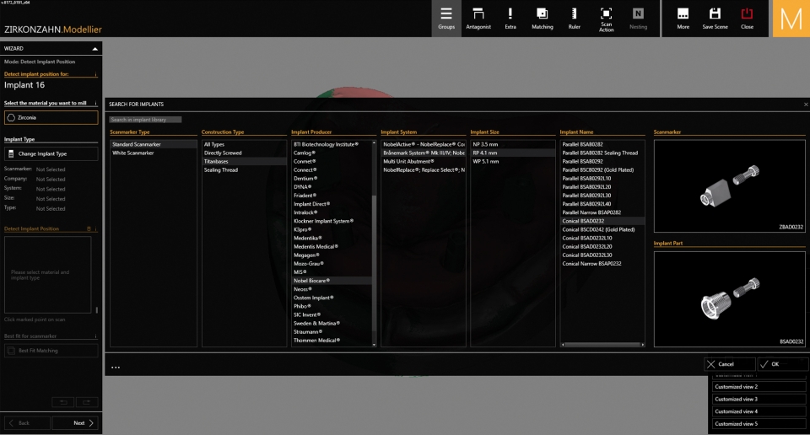Screen dimensions: 810x435
Task: Select Thommen Medical producer
Action: tap(332, 340)
